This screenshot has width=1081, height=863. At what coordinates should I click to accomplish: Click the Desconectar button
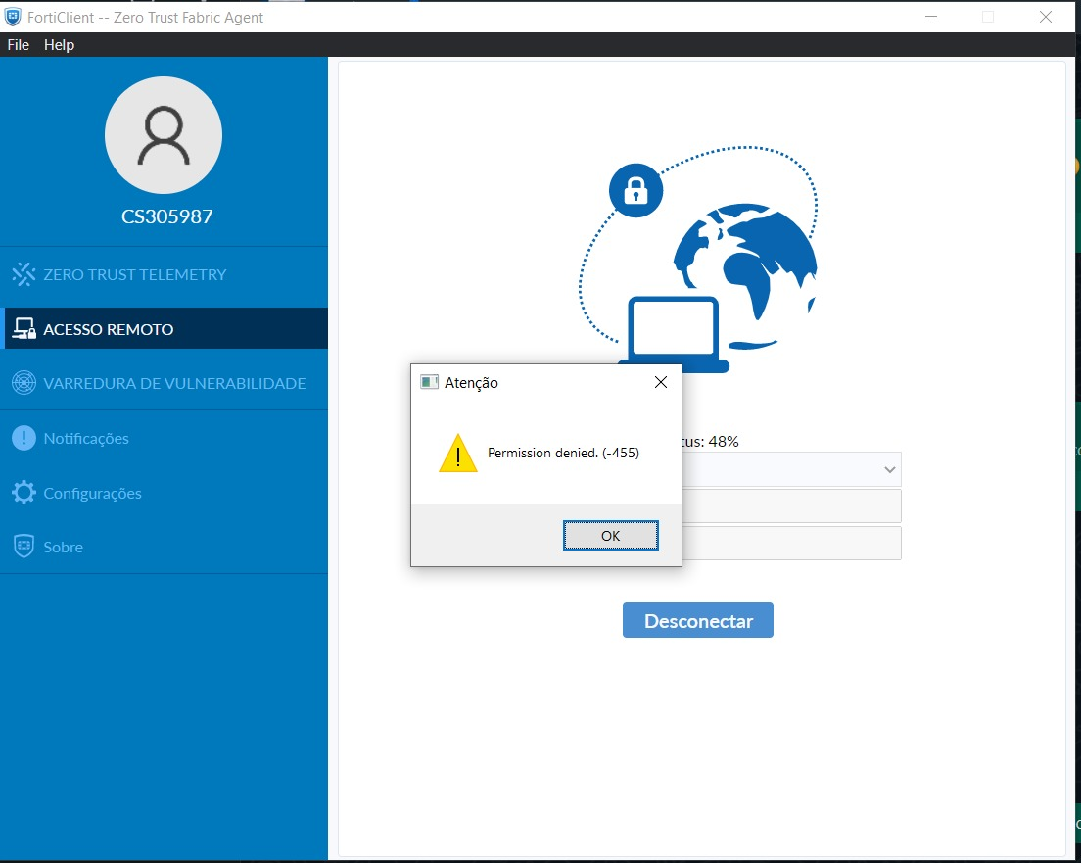click(x=698, y=620)
